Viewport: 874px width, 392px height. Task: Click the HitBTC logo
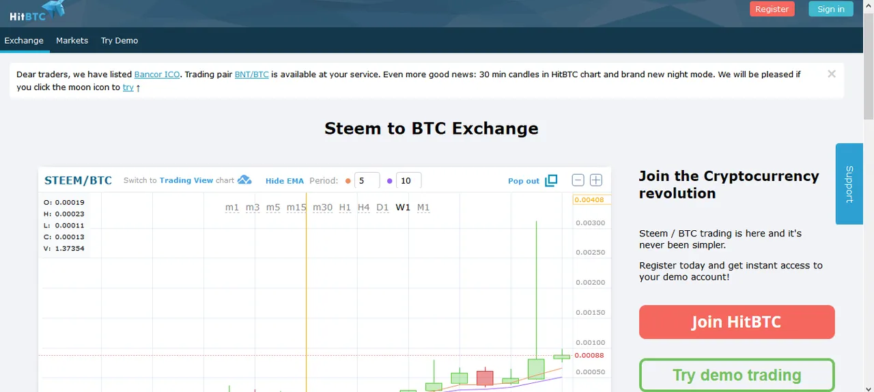tap(37, 11)
